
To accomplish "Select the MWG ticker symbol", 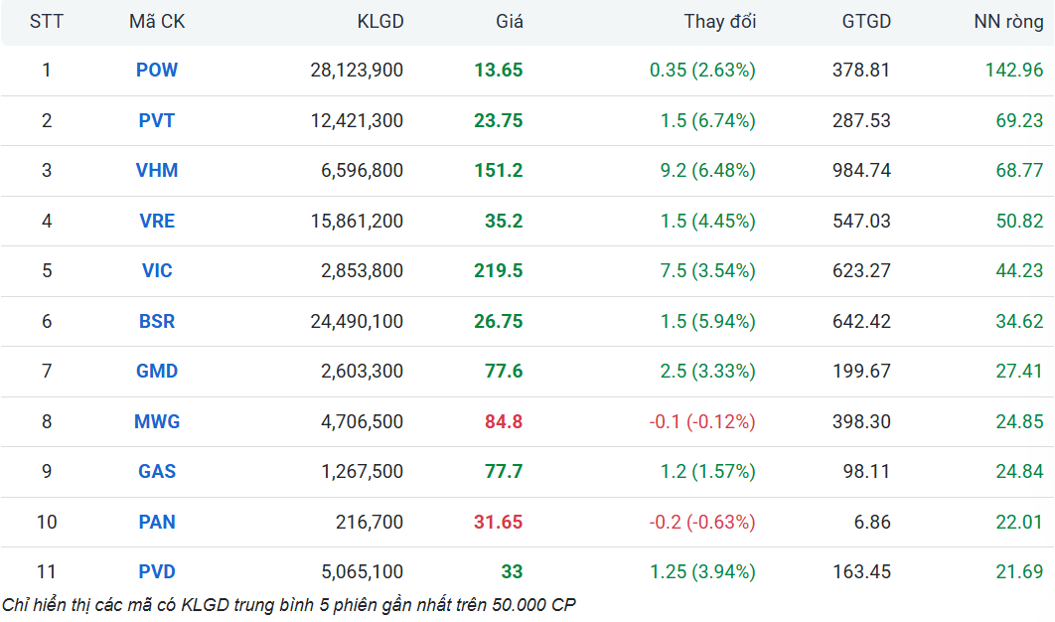I will tap(157, 421).
